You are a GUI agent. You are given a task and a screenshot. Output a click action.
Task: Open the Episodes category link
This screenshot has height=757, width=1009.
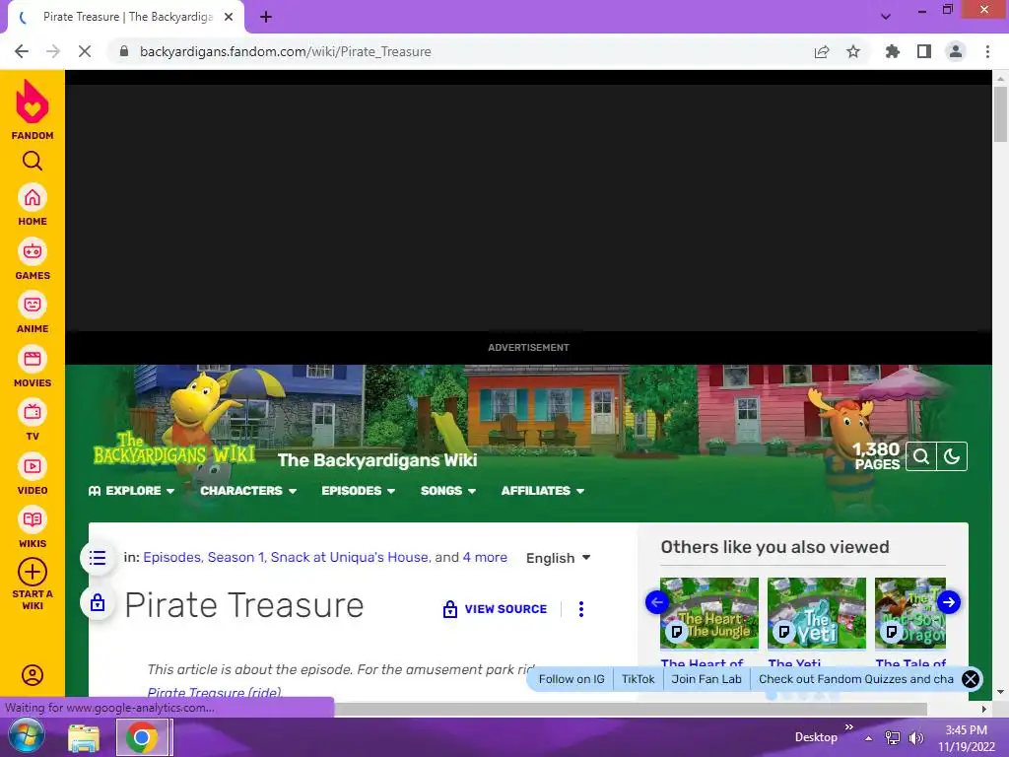171,558
